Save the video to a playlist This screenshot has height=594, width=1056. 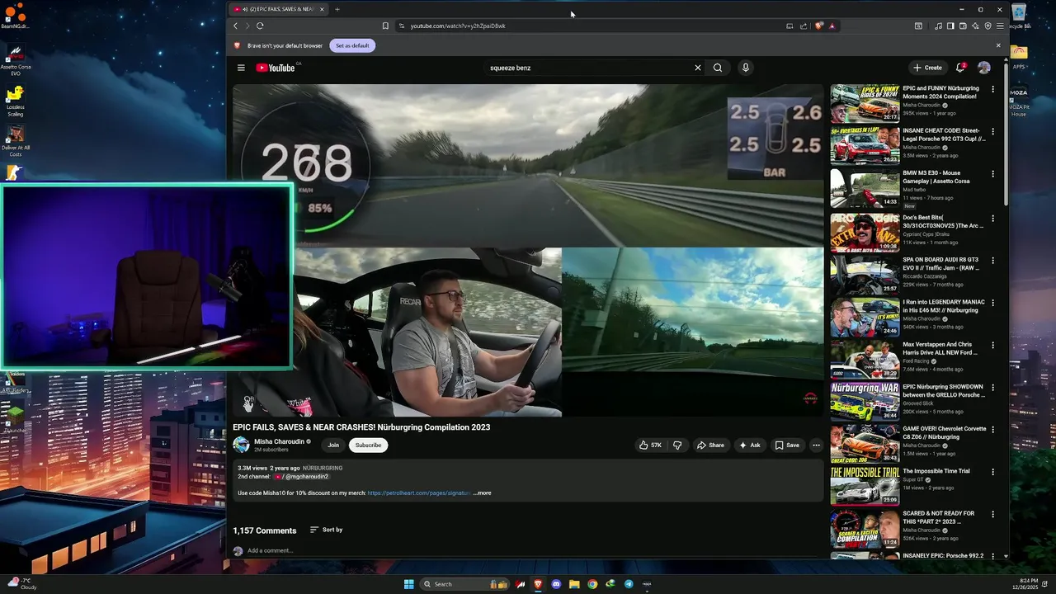pos(787,445)
